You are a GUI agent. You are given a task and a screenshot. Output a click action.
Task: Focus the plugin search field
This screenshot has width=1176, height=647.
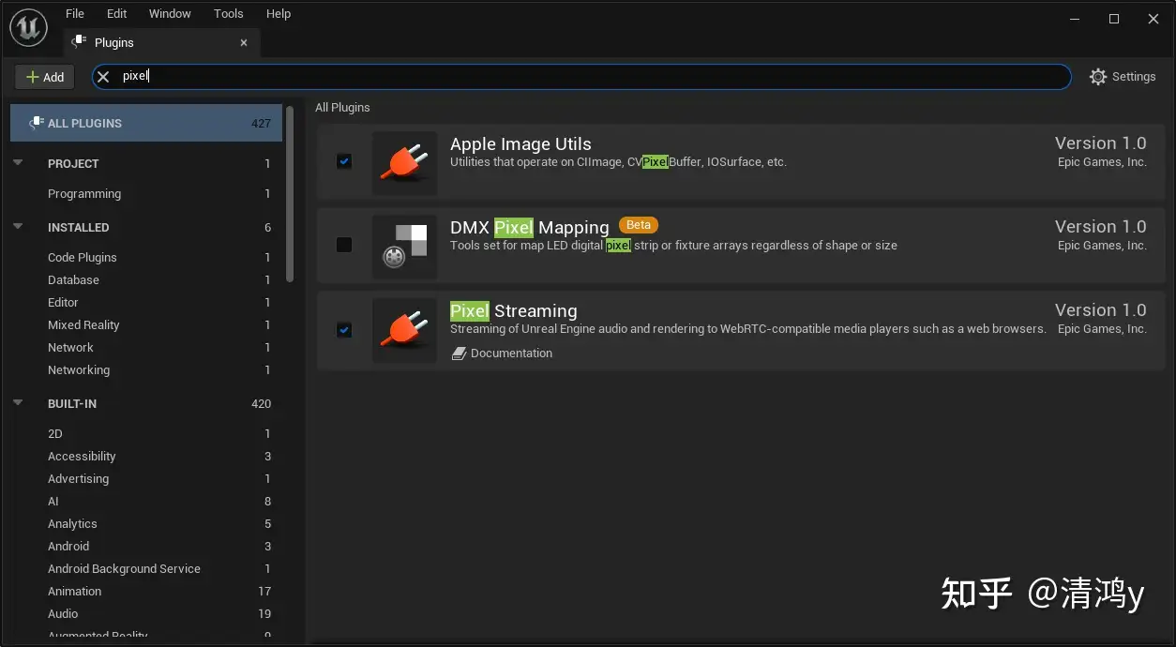coord(581,77)
